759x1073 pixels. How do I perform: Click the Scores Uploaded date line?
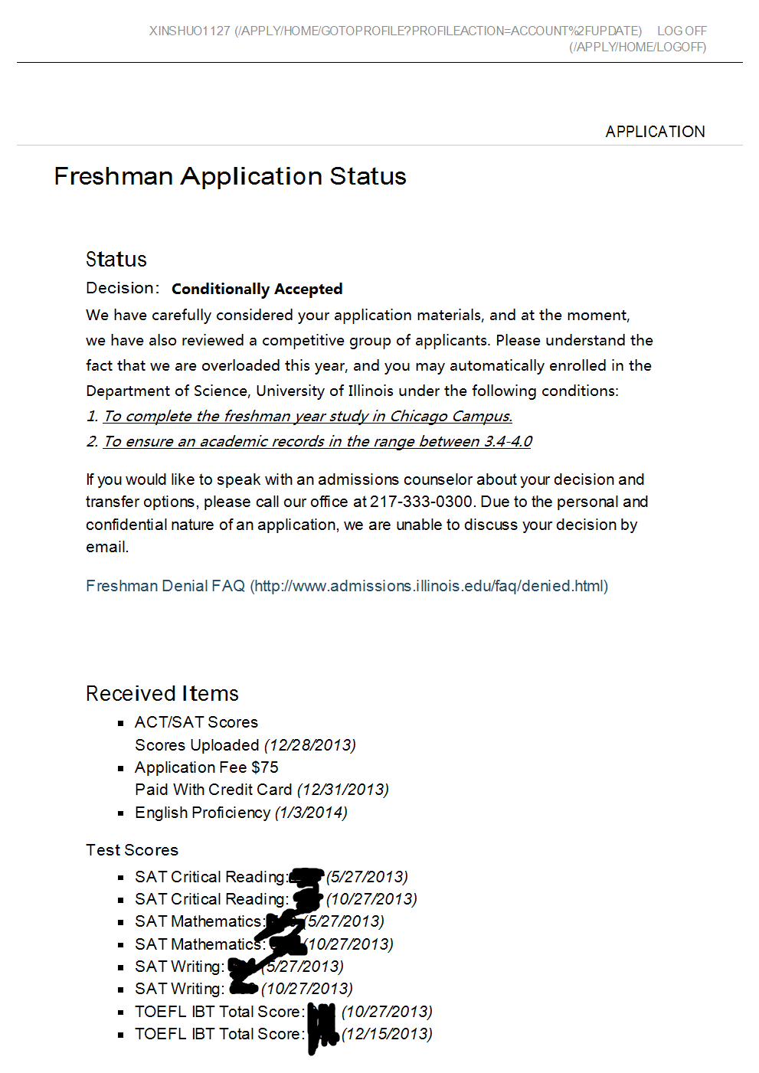click(245, 745)
